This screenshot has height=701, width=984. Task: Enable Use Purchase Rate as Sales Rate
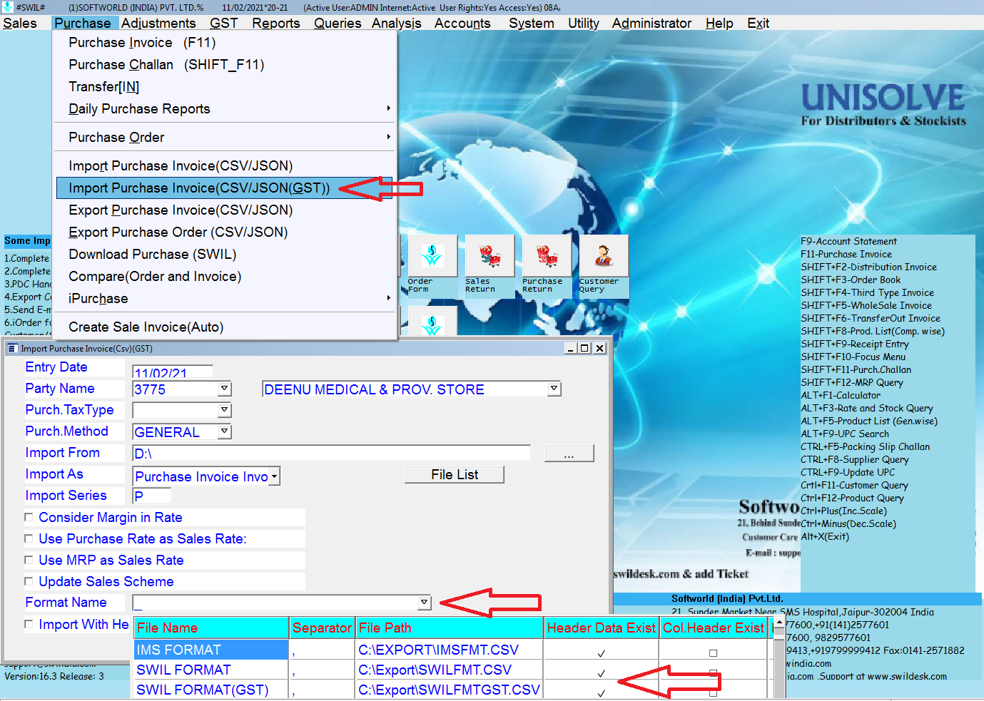click(x=29, y=539)
